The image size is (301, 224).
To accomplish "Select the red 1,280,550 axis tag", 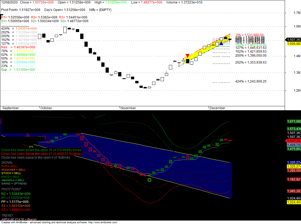I will tap(294, 171).
